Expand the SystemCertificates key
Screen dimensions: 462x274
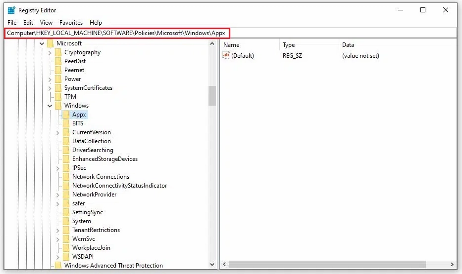click(50, 88)
